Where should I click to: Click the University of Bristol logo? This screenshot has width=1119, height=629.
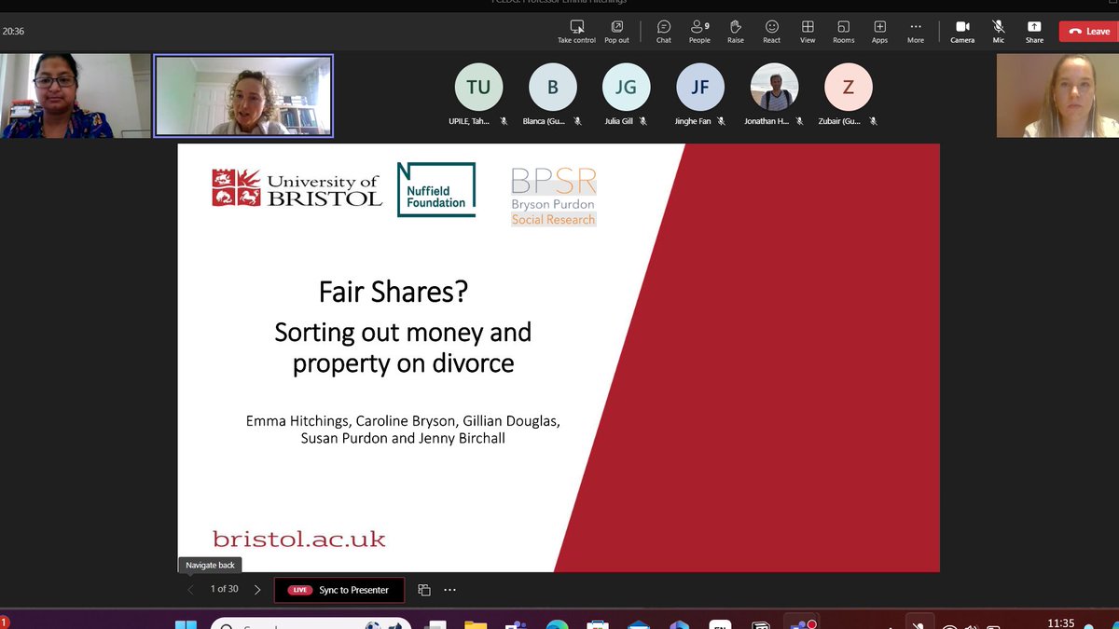[x=297, y=188]
